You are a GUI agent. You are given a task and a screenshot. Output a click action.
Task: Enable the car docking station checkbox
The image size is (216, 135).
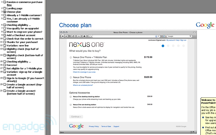71,105
